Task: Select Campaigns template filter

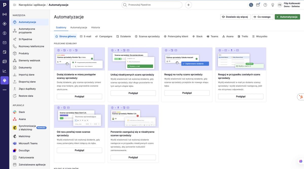Action: [104, 36]
